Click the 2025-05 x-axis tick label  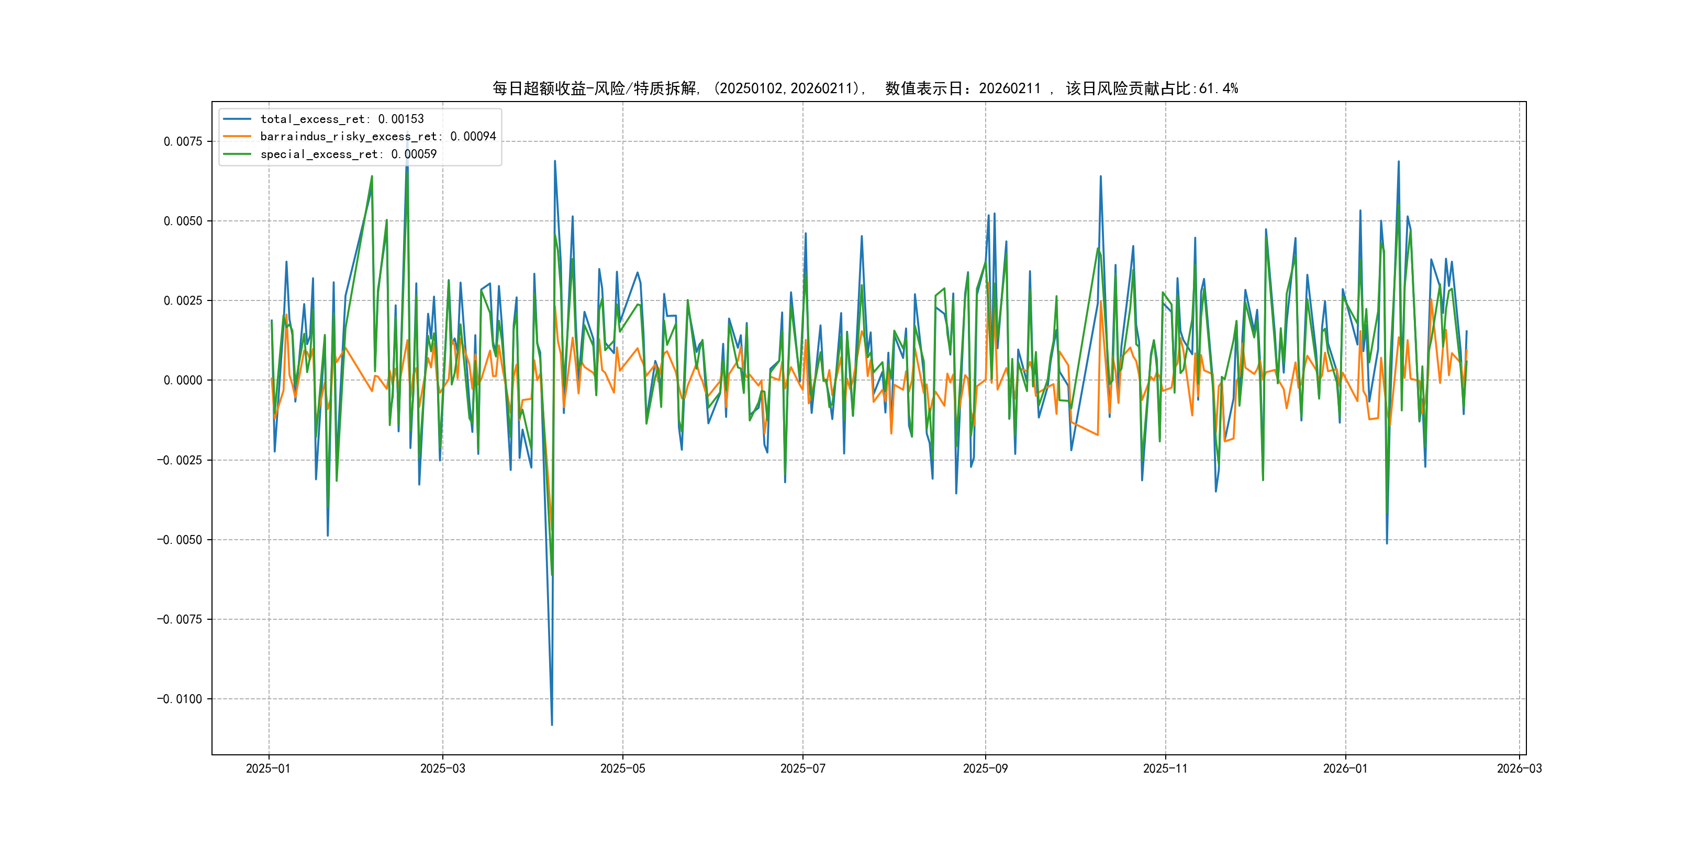[622, 768]
